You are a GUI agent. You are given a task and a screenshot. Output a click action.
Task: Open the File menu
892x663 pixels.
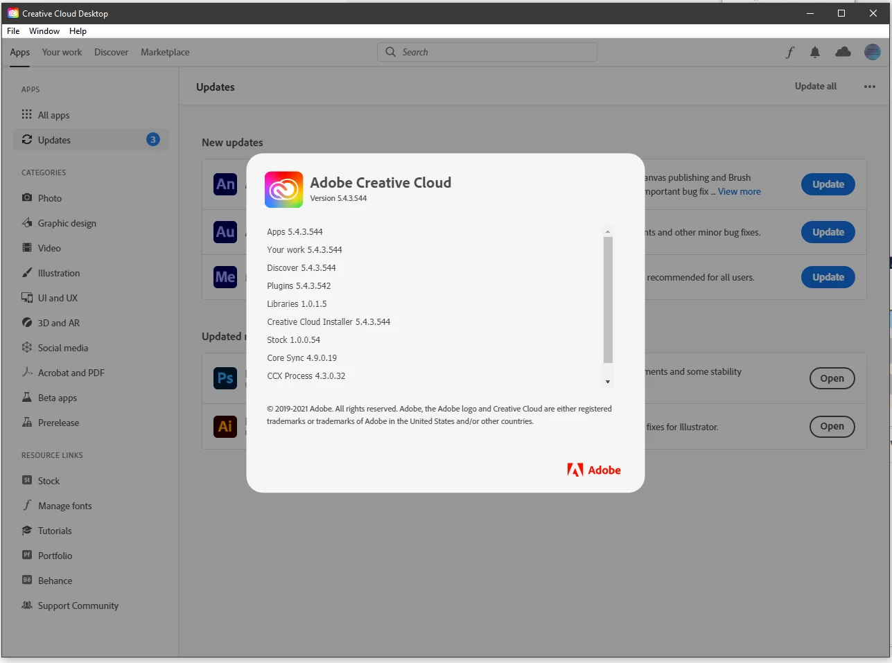[x=13, y=31]
